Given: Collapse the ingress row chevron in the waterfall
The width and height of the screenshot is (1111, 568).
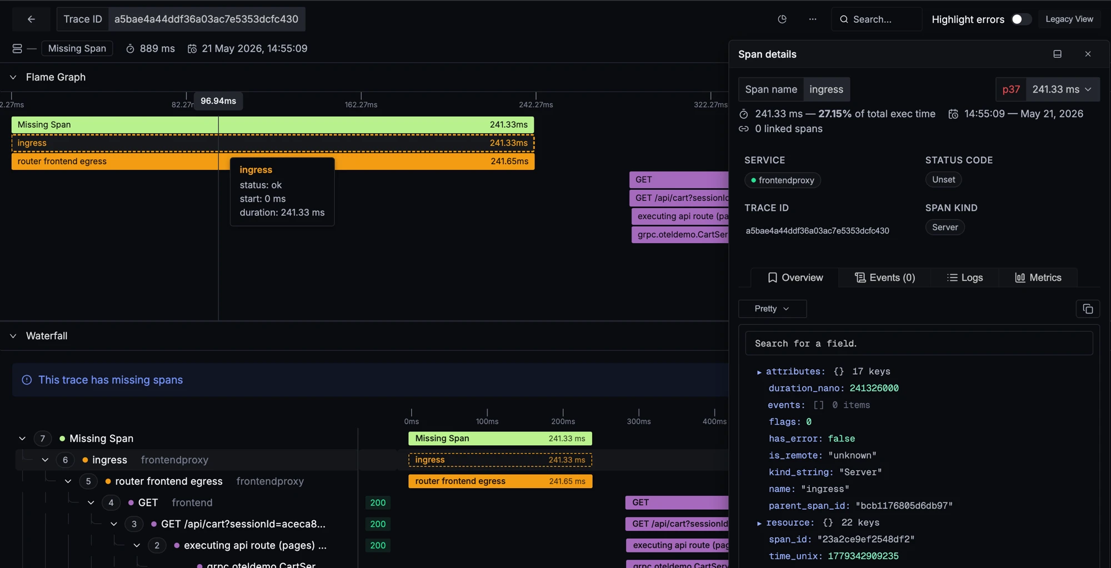Looking at the screenshot, I should (x=45, y=460).
